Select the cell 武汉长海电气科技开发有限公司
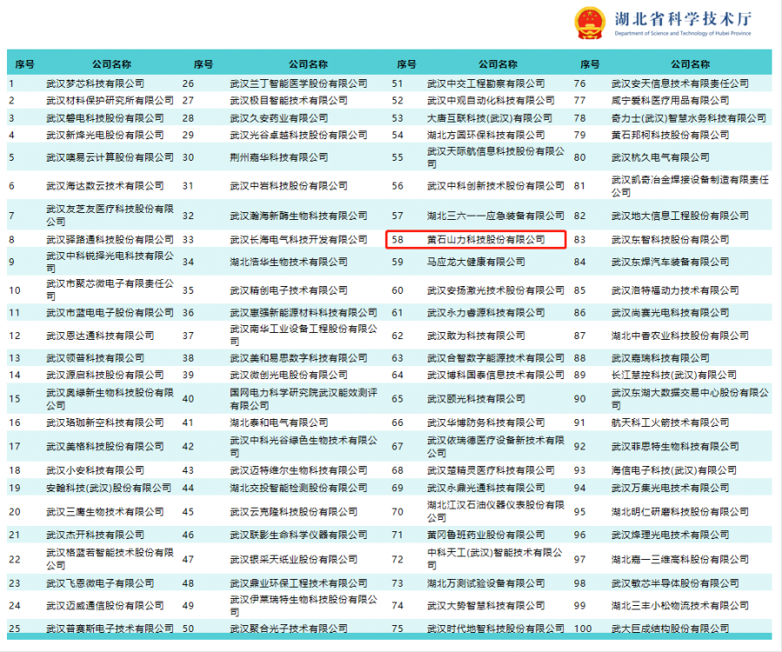This screenshot has width=782, height=652. point(298,239)
